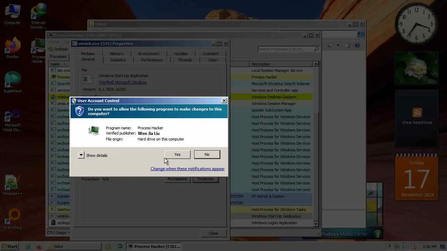447x251 pixels.
Task: Click the Terminate button in Properties window
Action: pyautogui.click(x=205, y=179)
